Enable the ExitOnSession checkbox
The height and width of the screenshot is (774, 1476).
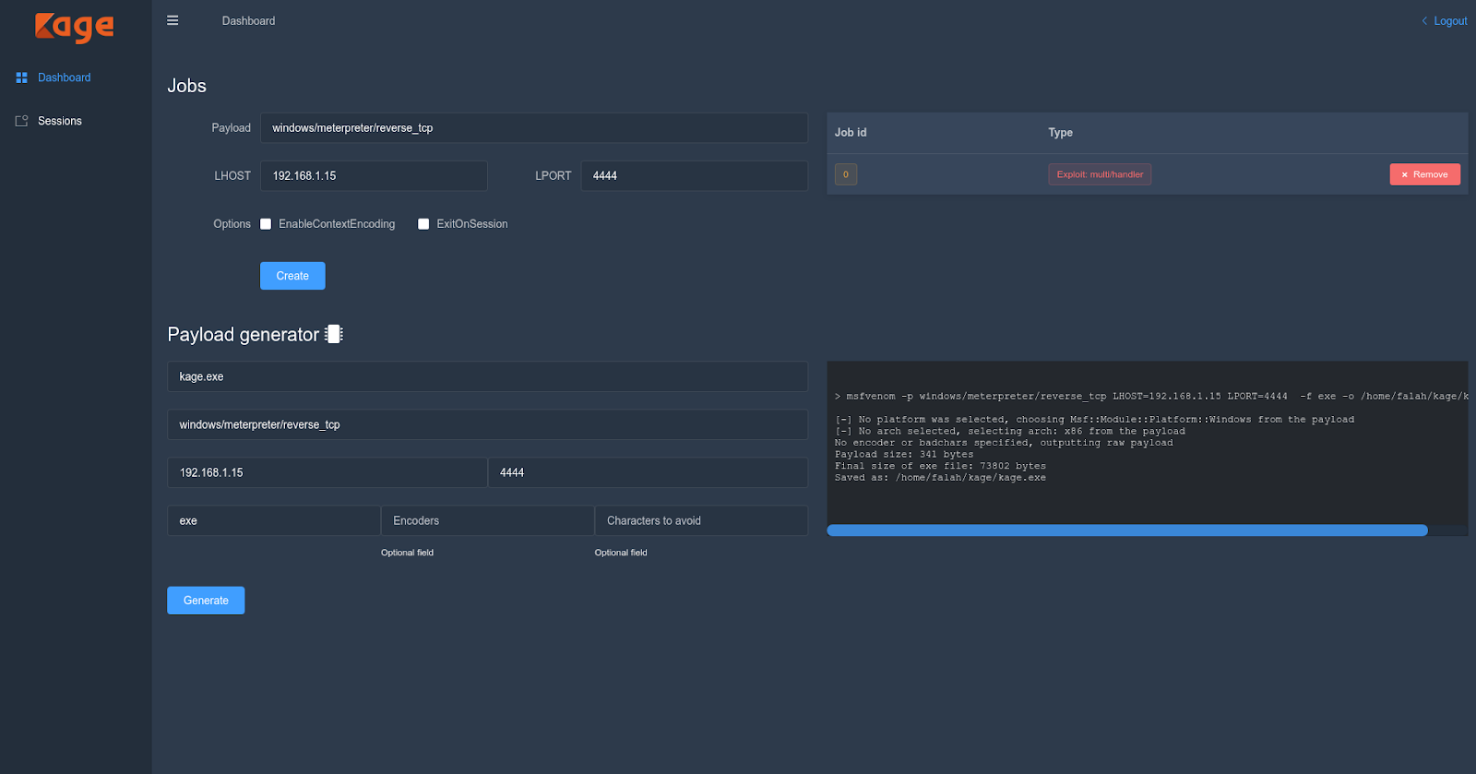click(423, 224)
